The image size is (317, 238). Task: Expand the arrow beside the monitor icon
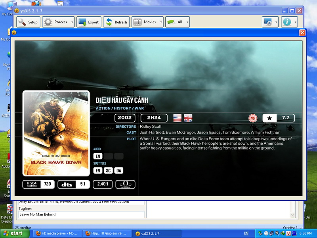click(276, 22)
